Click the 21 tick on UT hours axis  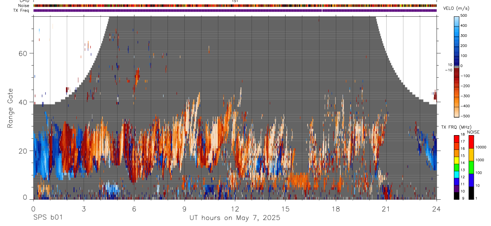(x=386, y=208)
